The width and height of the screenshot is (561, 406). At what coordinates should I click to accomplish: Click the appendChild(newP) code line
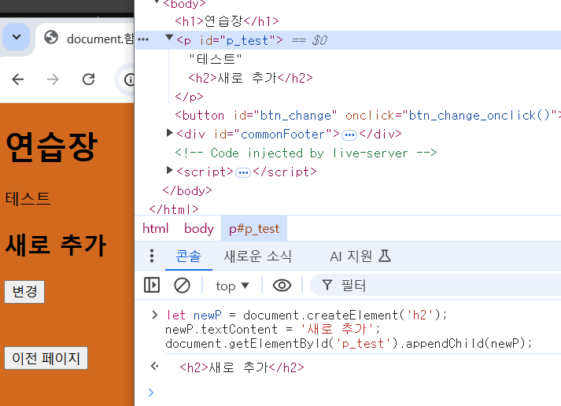(349, 343)
